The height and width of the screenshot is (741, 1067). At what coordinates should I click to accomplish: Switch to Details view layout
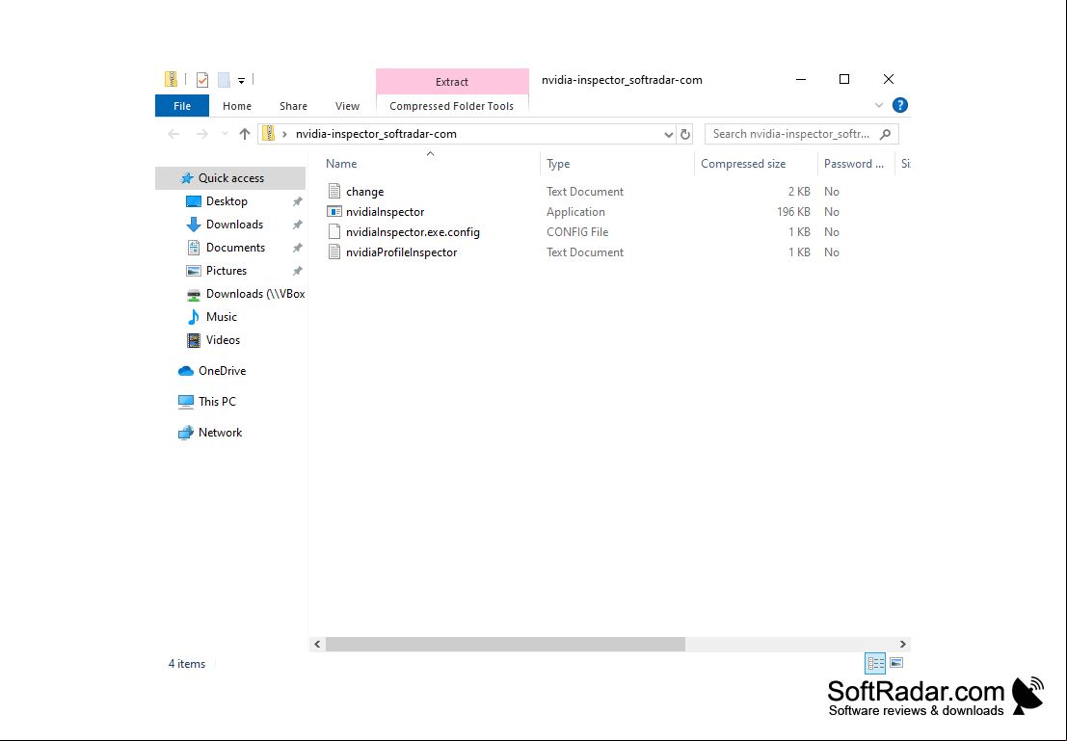[x=875, y=663]
